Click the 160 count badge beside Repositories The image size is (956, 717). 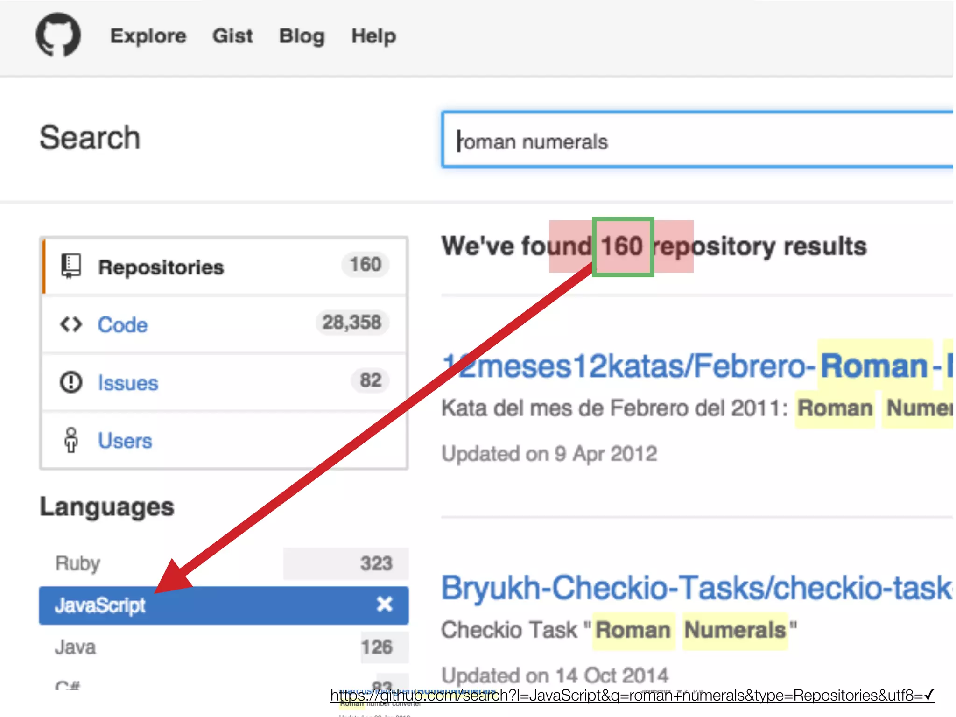366,265
